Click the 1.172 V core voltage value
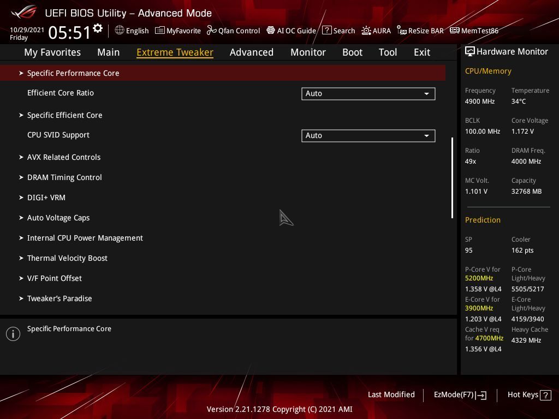Screen dimensions: 559x419 pos(522,131)
